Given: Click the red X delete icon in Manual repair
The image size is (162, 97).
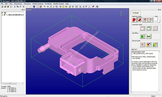Looking at the screenshot, I should [142, 44].
